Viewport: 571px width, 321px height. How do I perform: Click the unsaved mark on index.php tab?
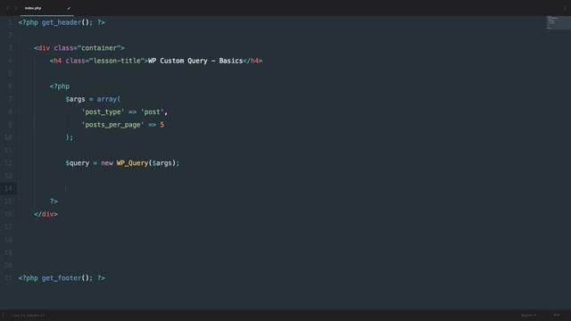point(69,8)
